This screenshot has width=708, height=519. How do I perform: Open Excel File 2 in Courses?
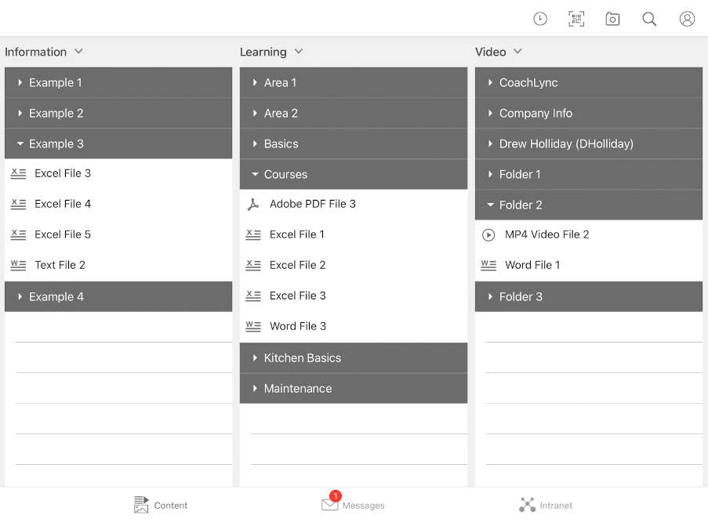[354, 265]
